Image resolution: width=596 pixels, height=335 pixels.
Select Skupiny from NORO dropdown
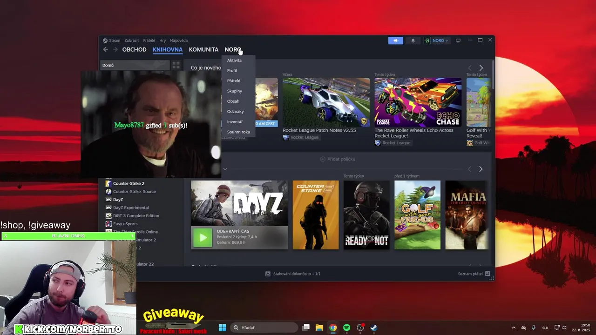(238, 91)
